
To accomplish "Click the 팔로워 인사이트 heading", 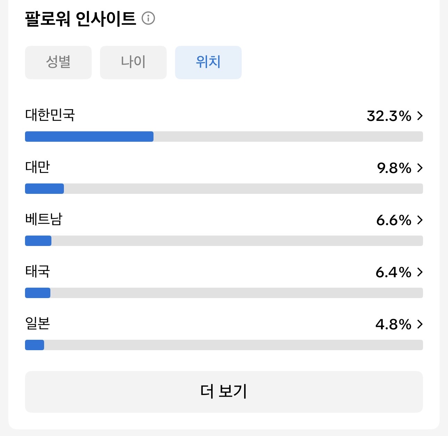I will (x=80, y=19).
